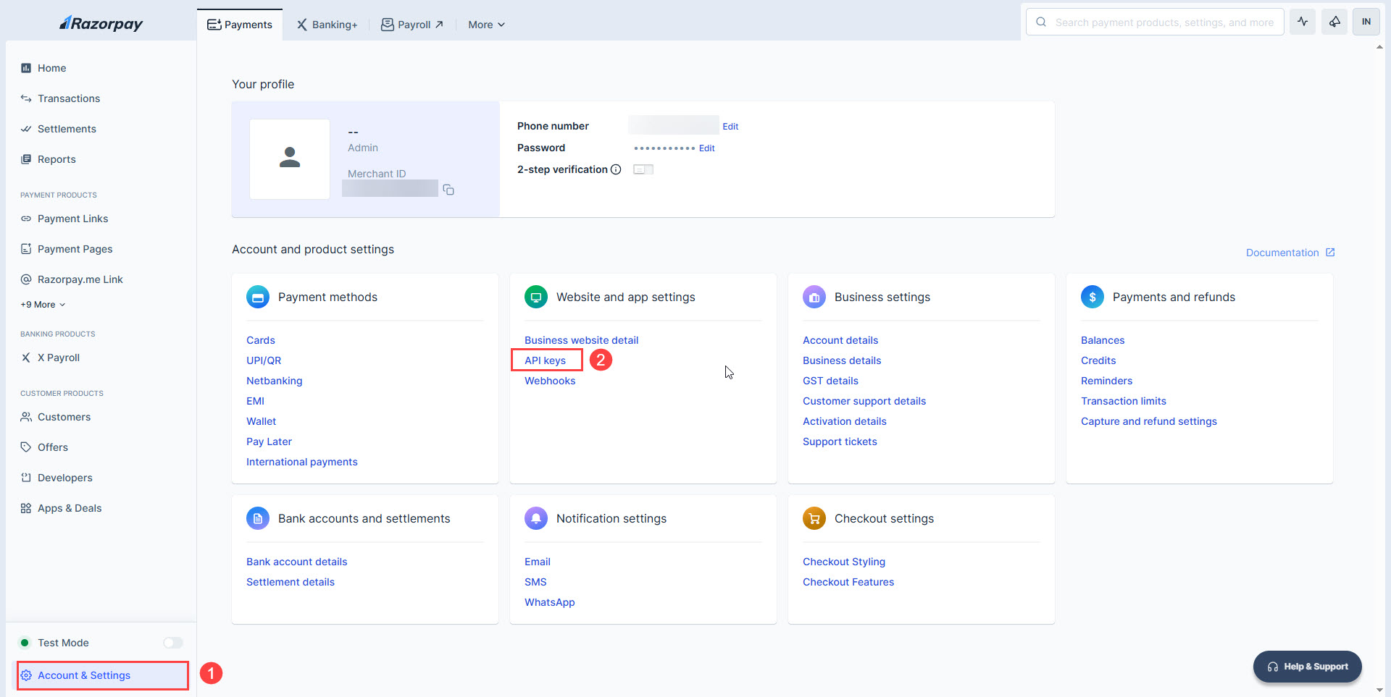1391x697 pixels.
Task: Open the Payroll tab
Action: pyautogui.click(x=412, y=25)
